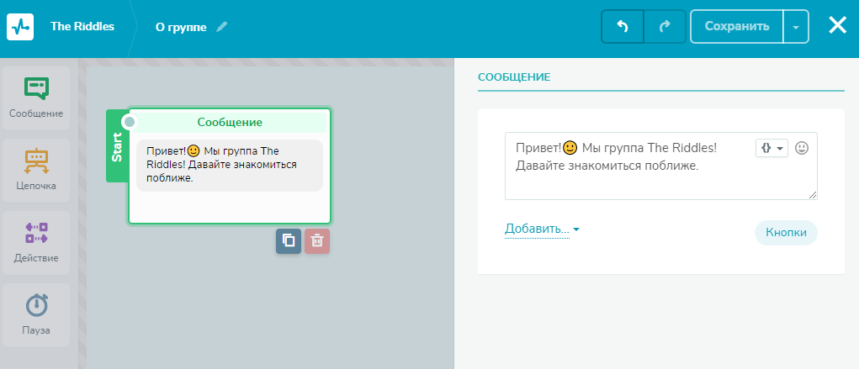This screenshot has width=859, height=369.
Task: Open the variables {} dropdown
Action: tap(772, 148)
